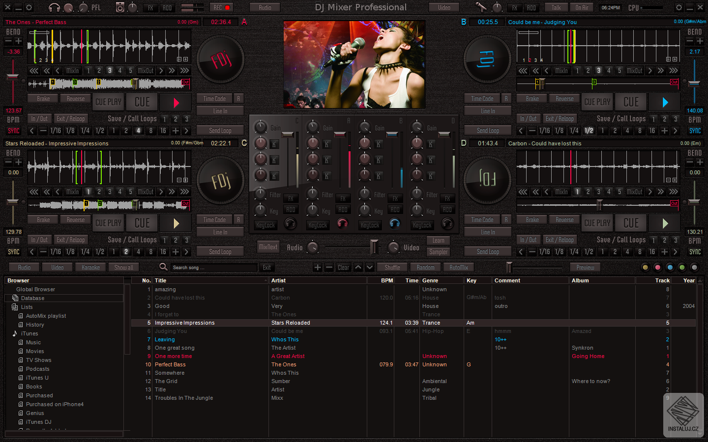This screenshot has height=442, width=708.
Task: Enable KeyLock on mixer channel C
Action: pyautogui.click(x=265, y=225)
